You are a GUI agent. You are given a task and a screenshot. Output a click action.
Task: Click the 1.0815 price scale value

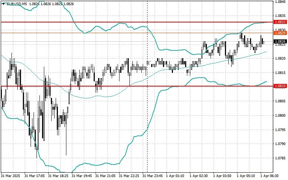(280, 73)
